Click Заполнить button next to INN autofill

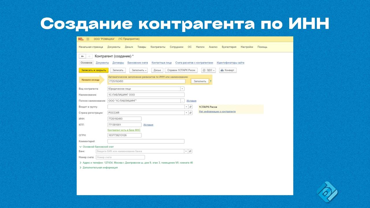click(x=200, y=81)
